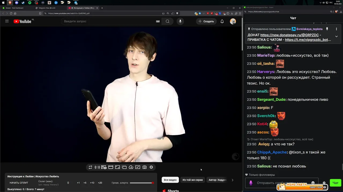Click the bookmark icon beside the address bar
Viewport: 343px width, 192px height.
[x=40, y=13]
